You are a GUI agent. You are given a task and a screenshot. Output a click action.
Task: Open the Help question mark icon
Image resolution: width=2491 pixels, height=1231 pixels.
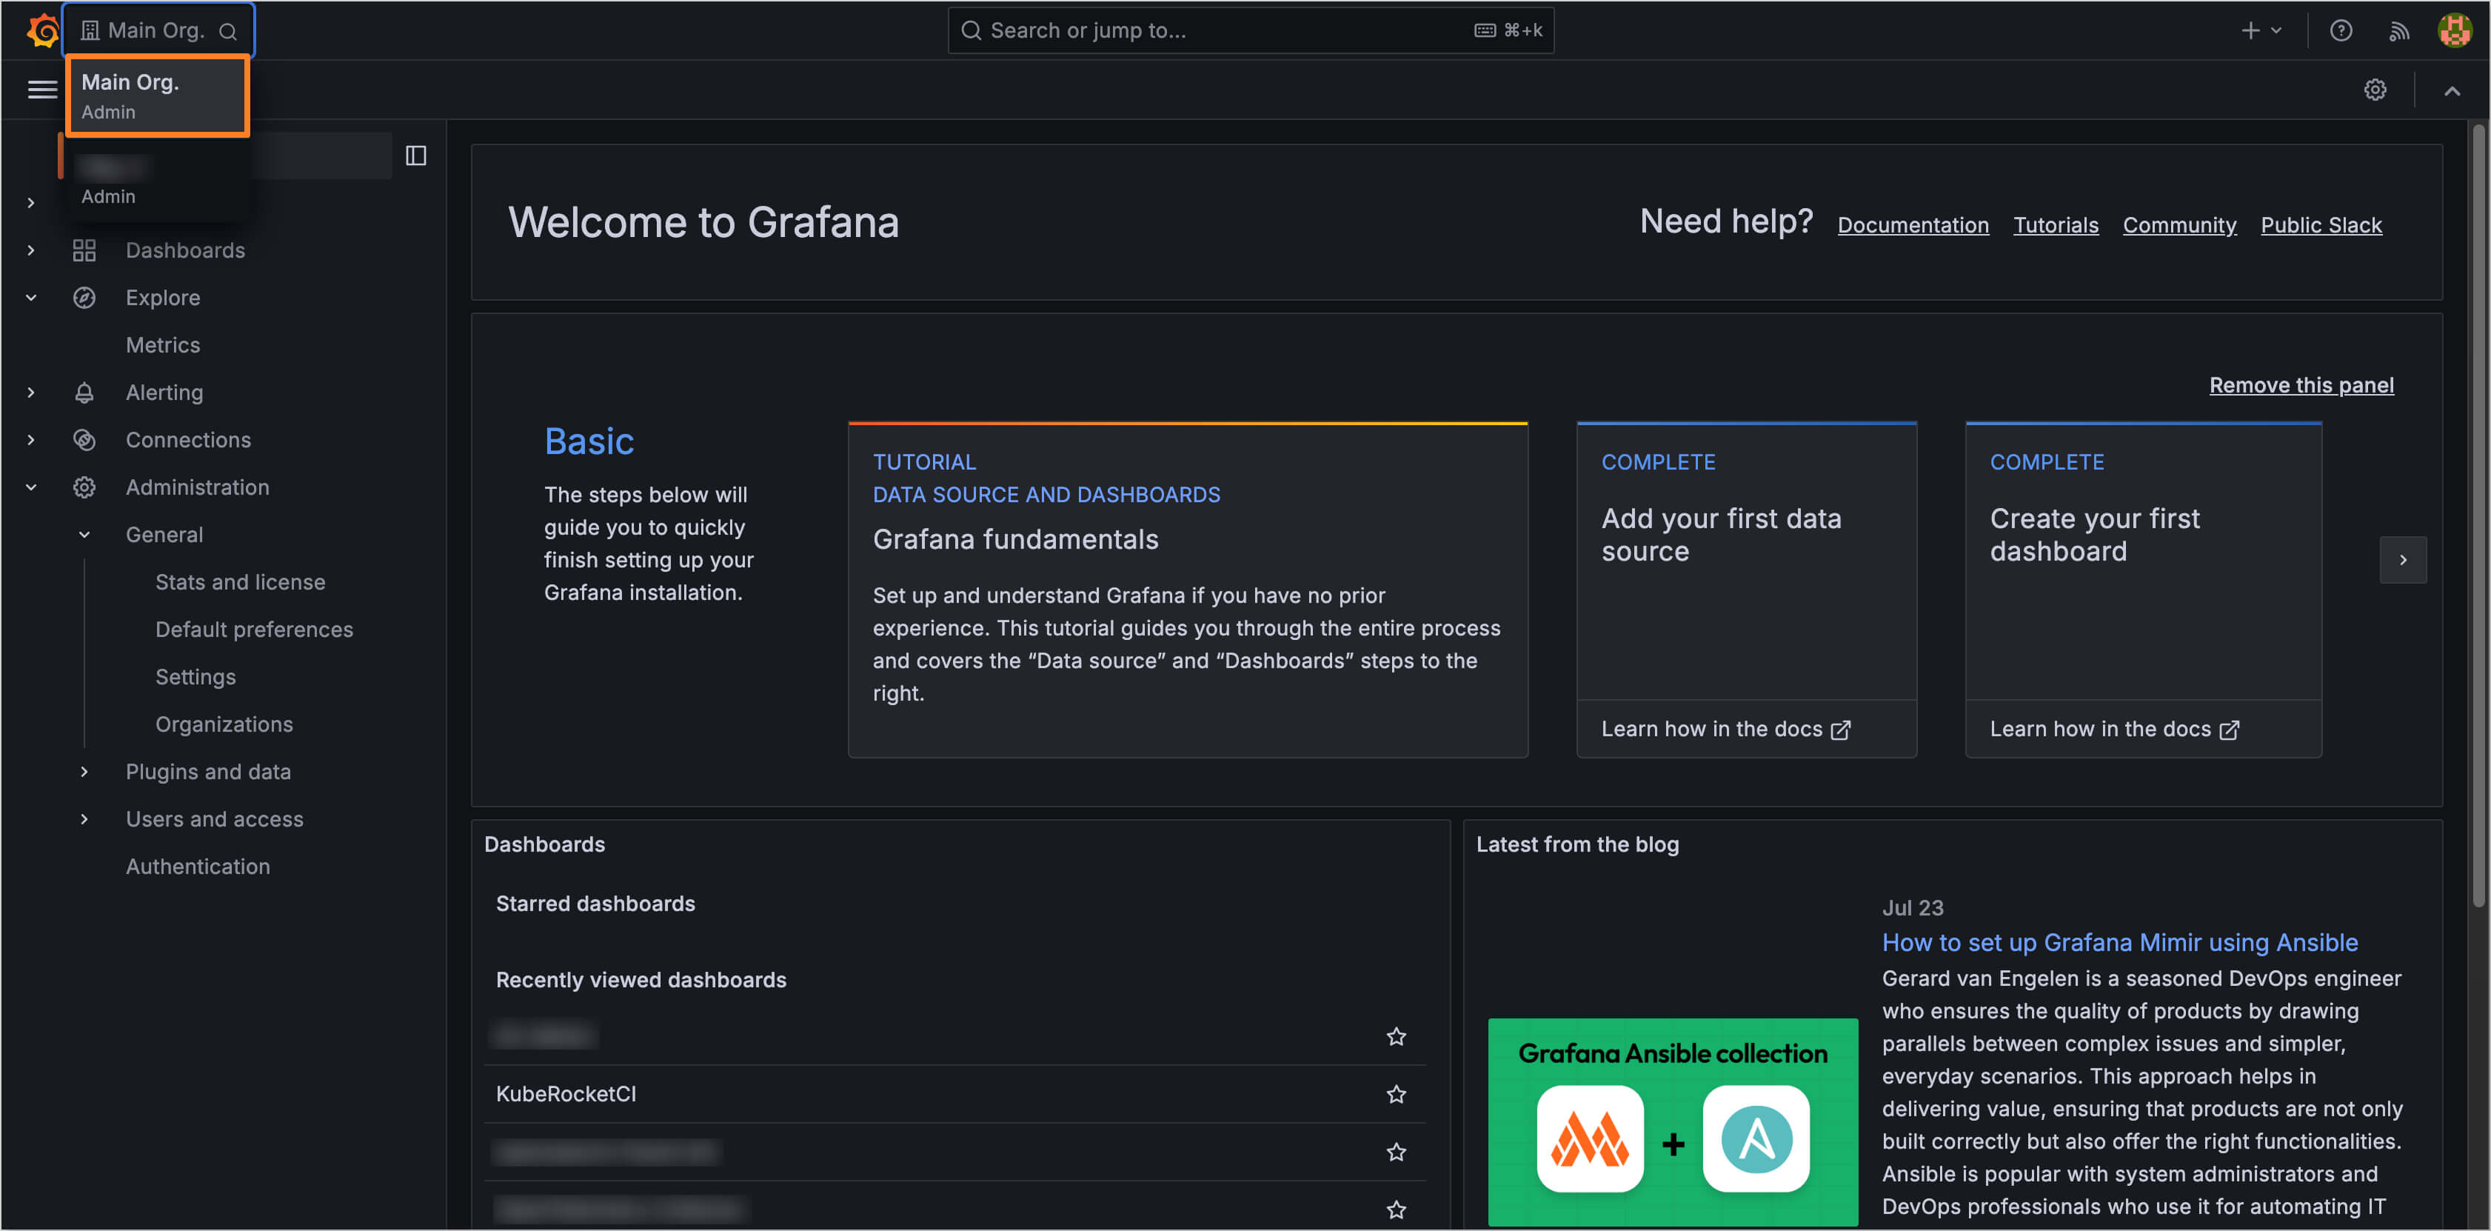coord(2341,30)
